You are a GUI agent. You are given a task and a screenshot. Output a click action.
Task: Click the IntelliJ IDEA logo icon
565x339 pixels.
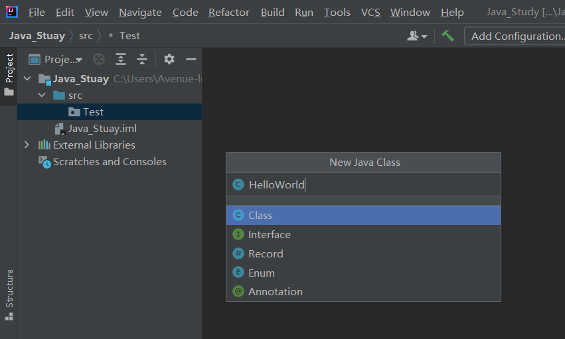(x=12, y=12)
